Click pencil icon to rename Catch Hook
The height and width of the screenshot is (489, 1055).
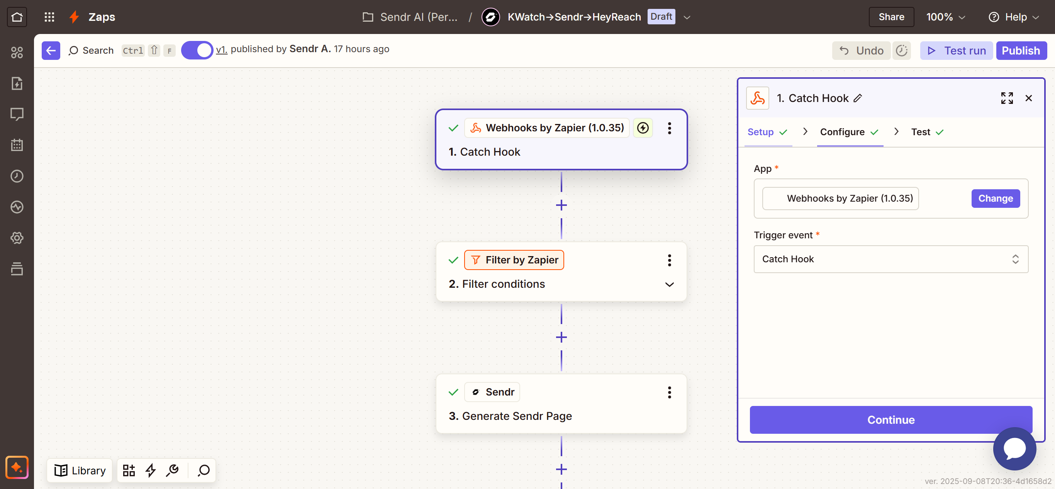pyautogui.click(x=858, y=98)
